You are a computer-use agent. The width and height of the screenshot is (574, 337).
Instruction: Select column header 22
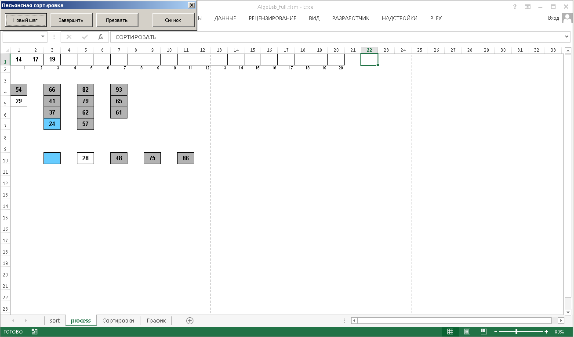[x=370, y=50]
